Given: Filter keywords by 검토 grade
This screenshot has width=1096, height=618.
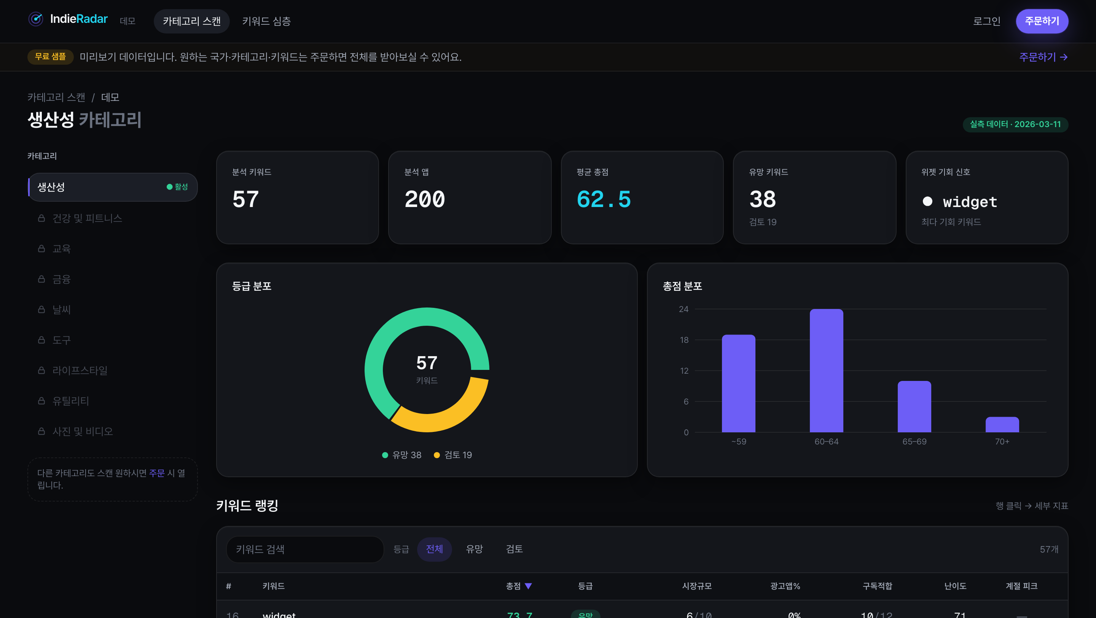Looking at the screenshot, I should (515, 549).
